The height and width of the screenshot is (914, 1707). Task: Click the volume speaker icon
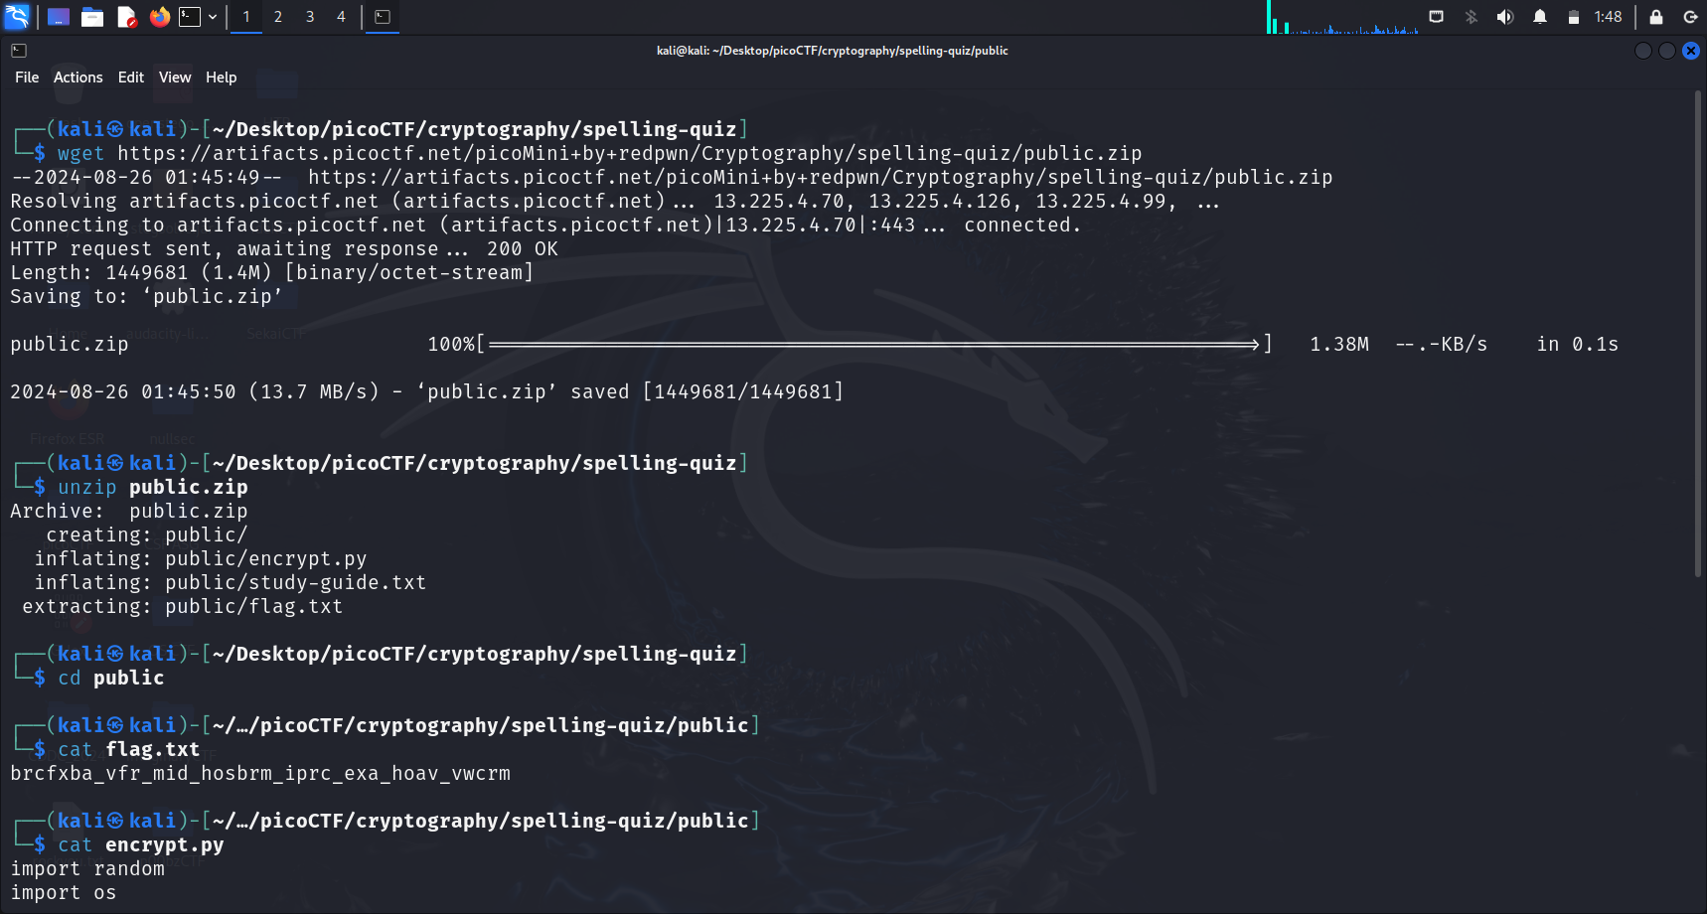pyautogui.click(x=1505, y=17)
